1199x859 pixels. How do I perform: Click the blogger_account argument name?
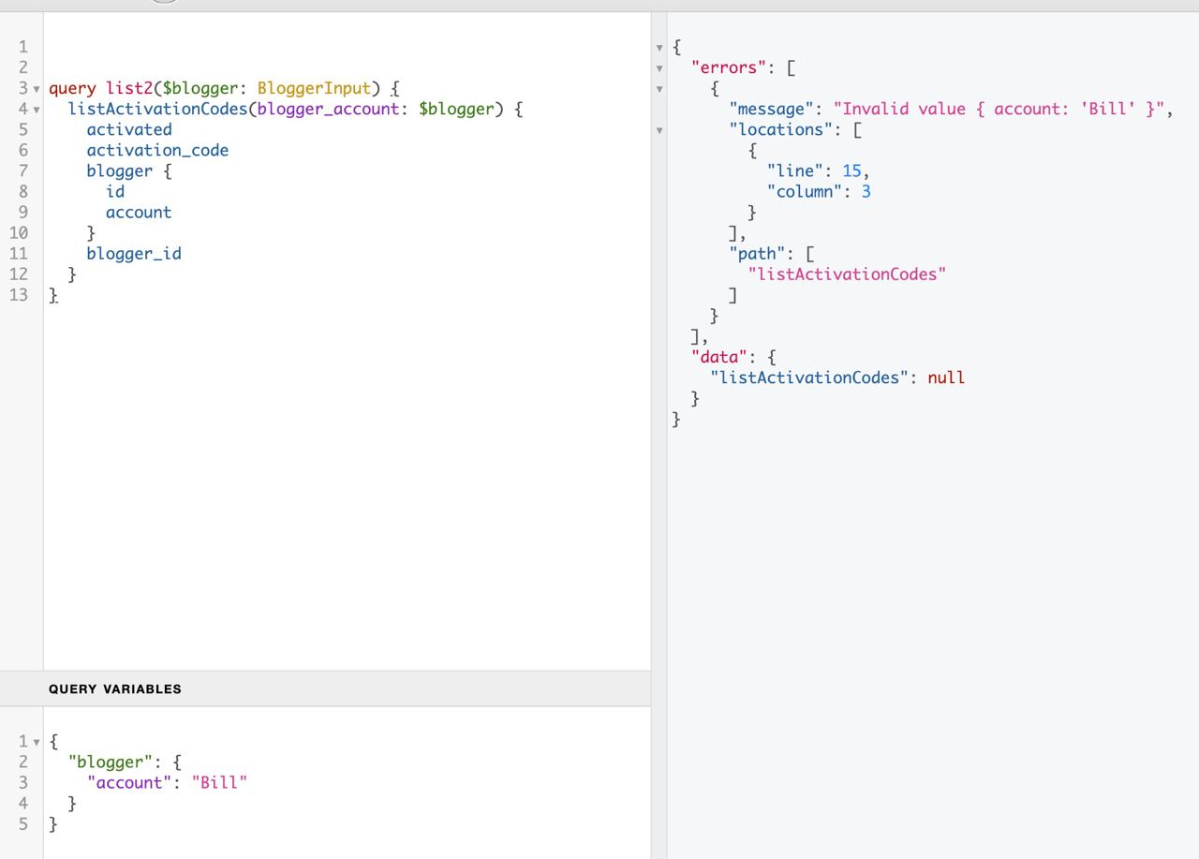[x=328, y=109]
